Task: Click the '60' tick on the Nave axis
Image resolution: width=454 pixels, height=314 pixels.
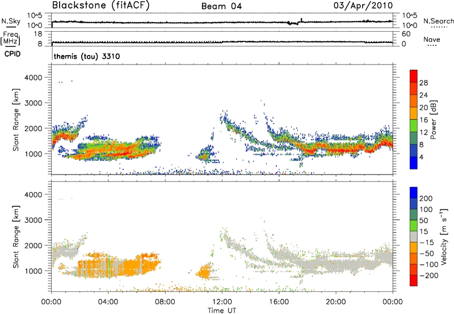Action: pyautogui.click(x=406, y=34)
